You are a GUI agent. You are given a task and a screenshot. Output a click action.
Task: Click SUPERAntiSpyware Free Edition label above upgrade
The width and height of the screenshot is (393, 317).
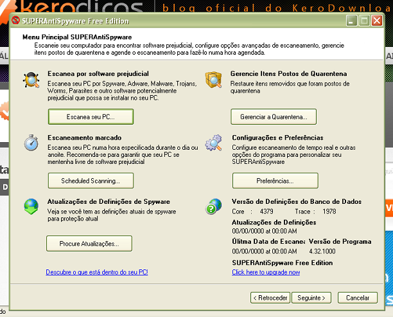283,263
